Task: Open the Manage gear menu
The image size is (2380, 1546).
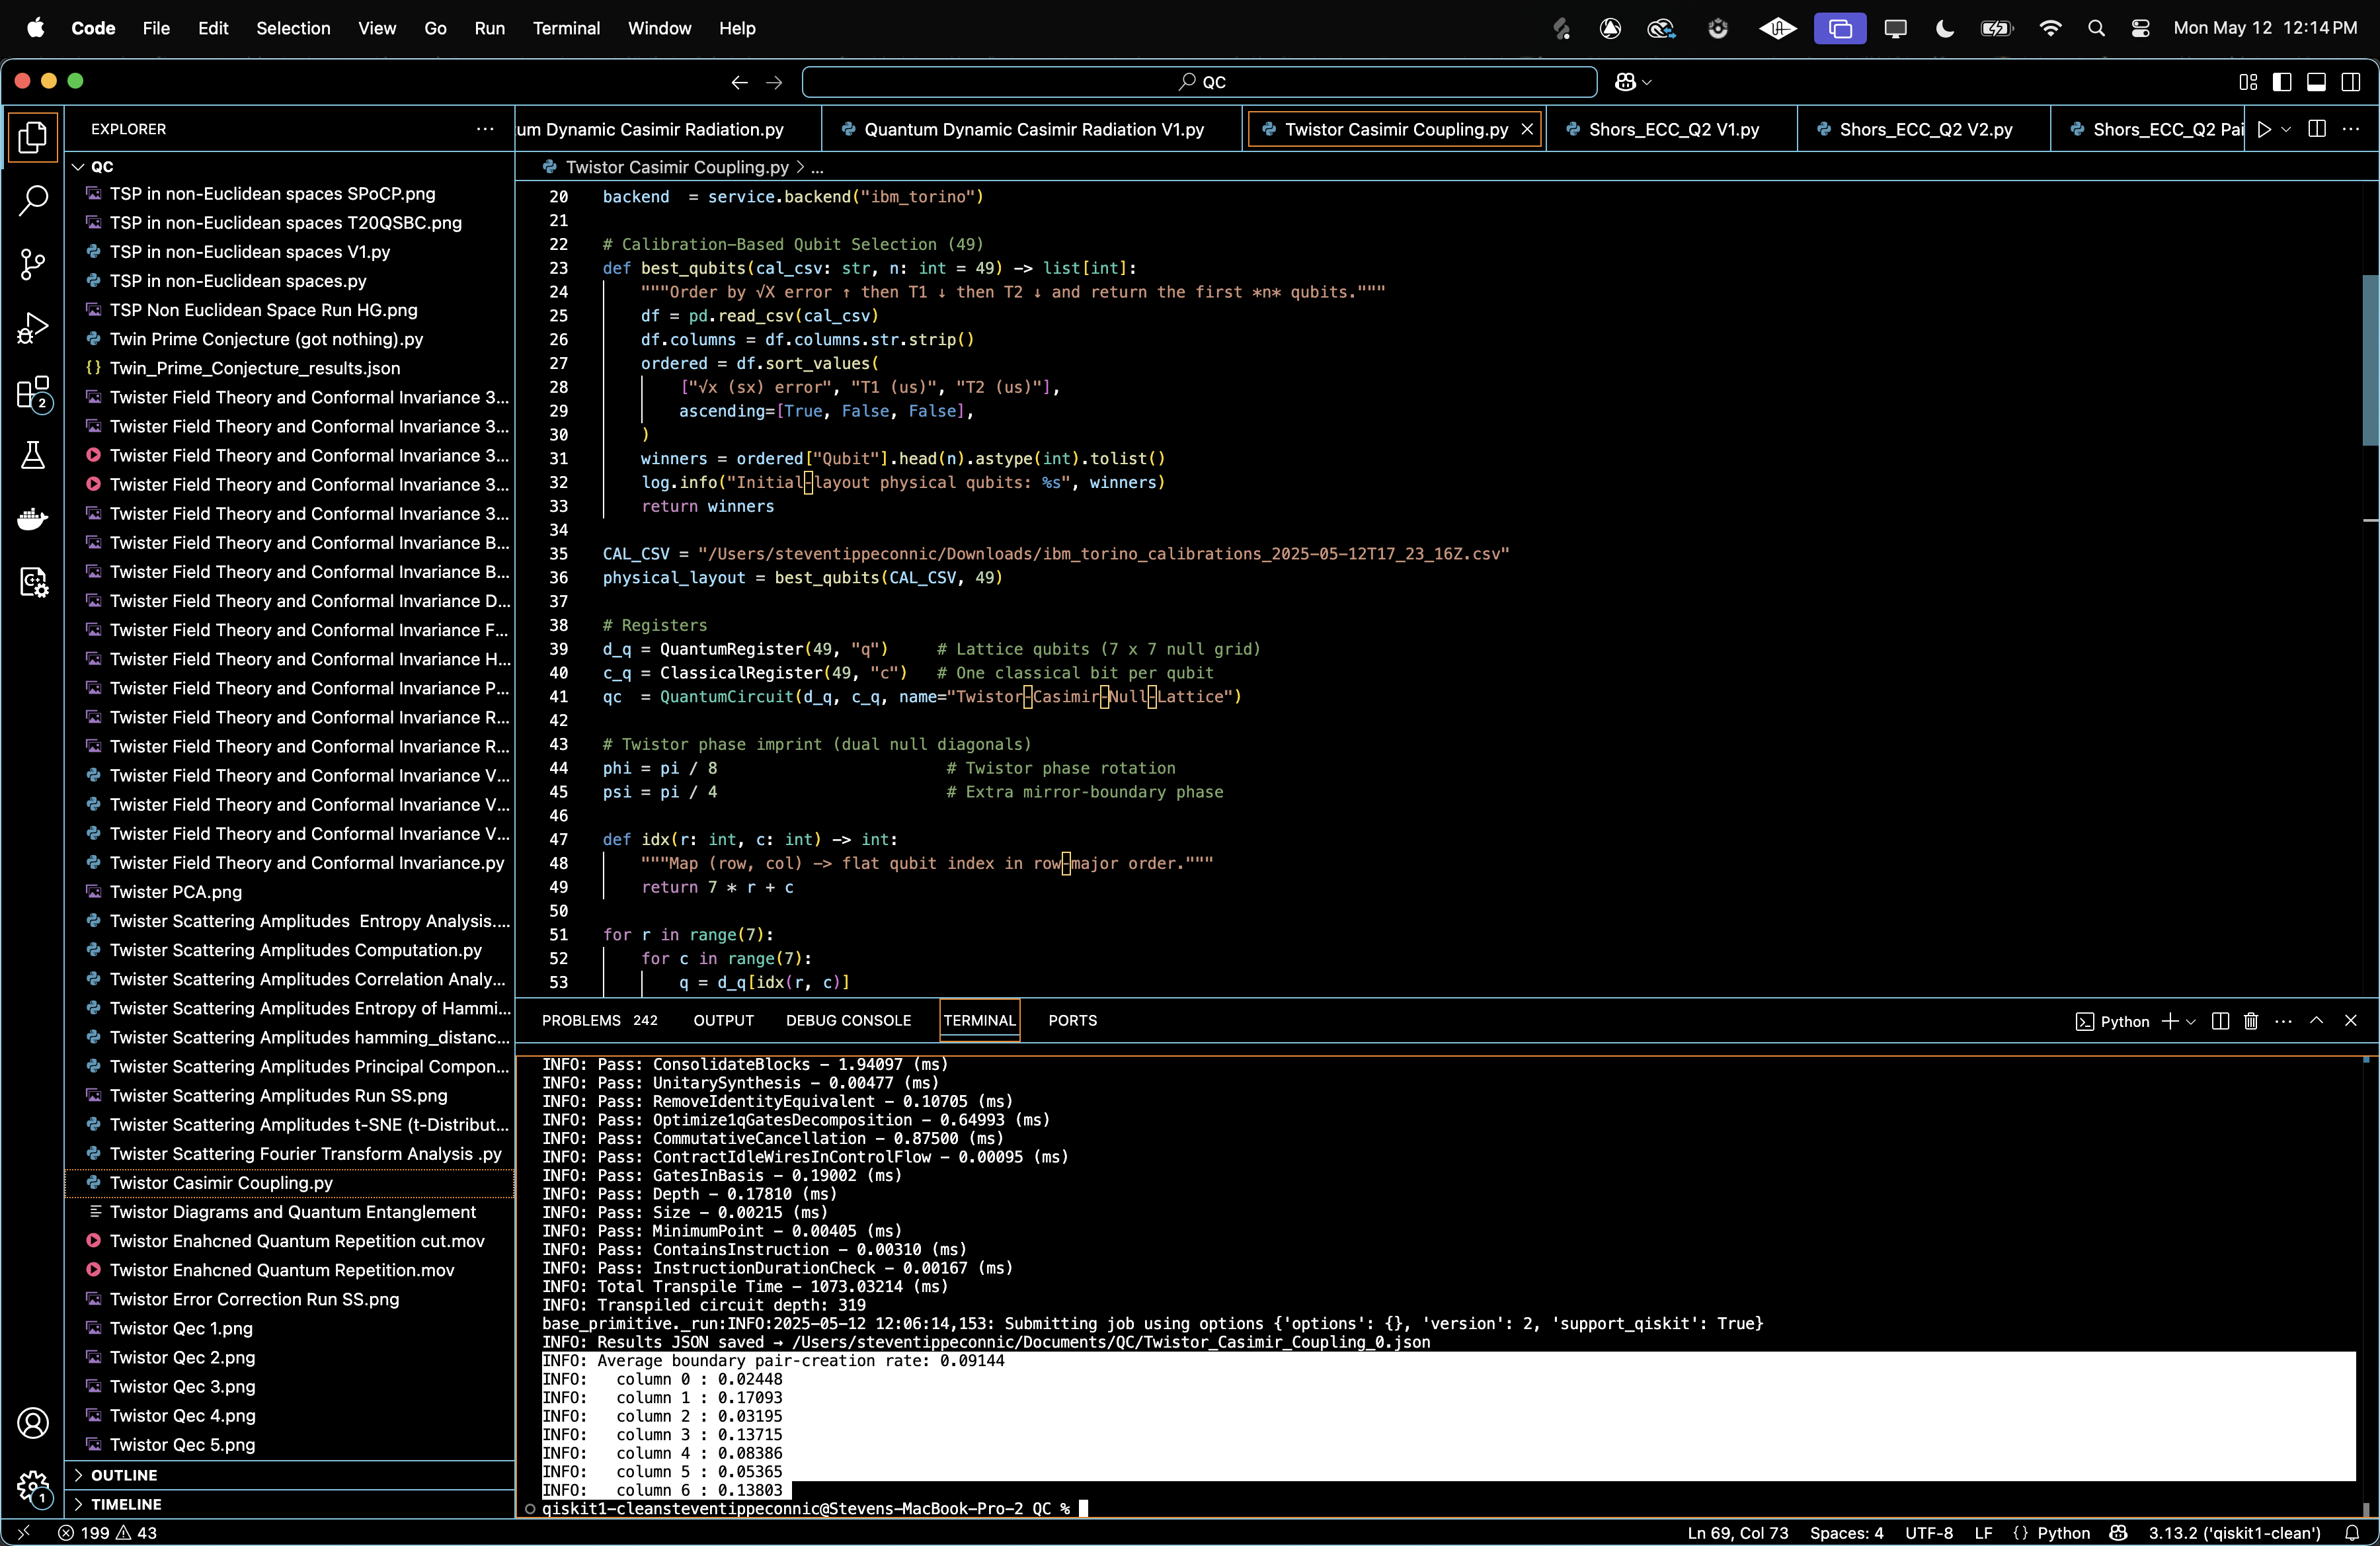Action: (x=32, y=1487)
